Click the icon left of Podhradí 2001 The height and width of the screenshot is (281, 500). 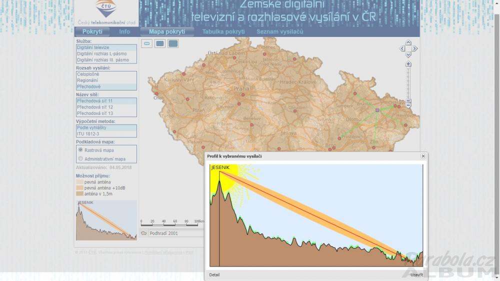pos(144,233)
